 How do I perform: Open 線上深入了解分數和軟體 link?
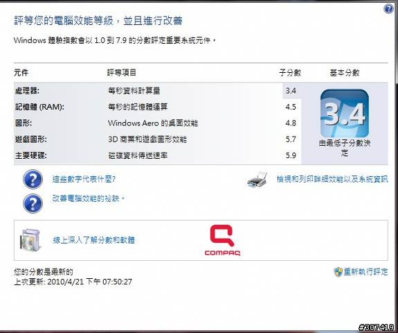coord(94,240)
